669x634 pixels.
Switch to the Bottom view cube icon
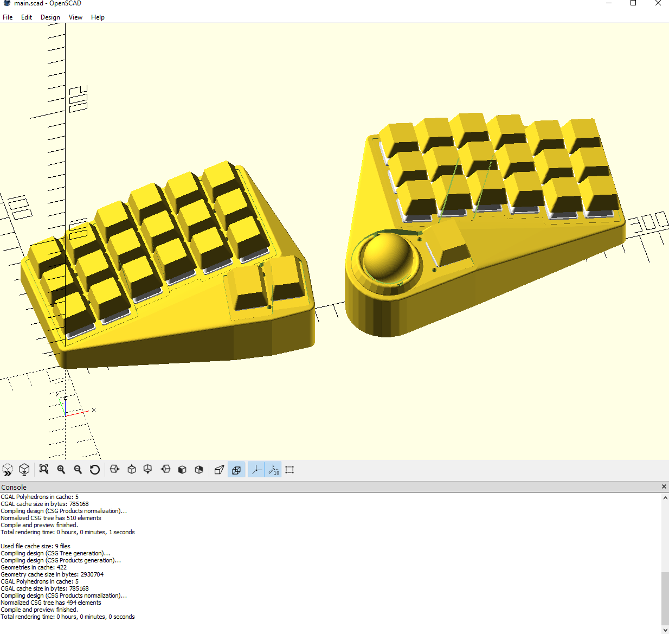tap(147, 470)
